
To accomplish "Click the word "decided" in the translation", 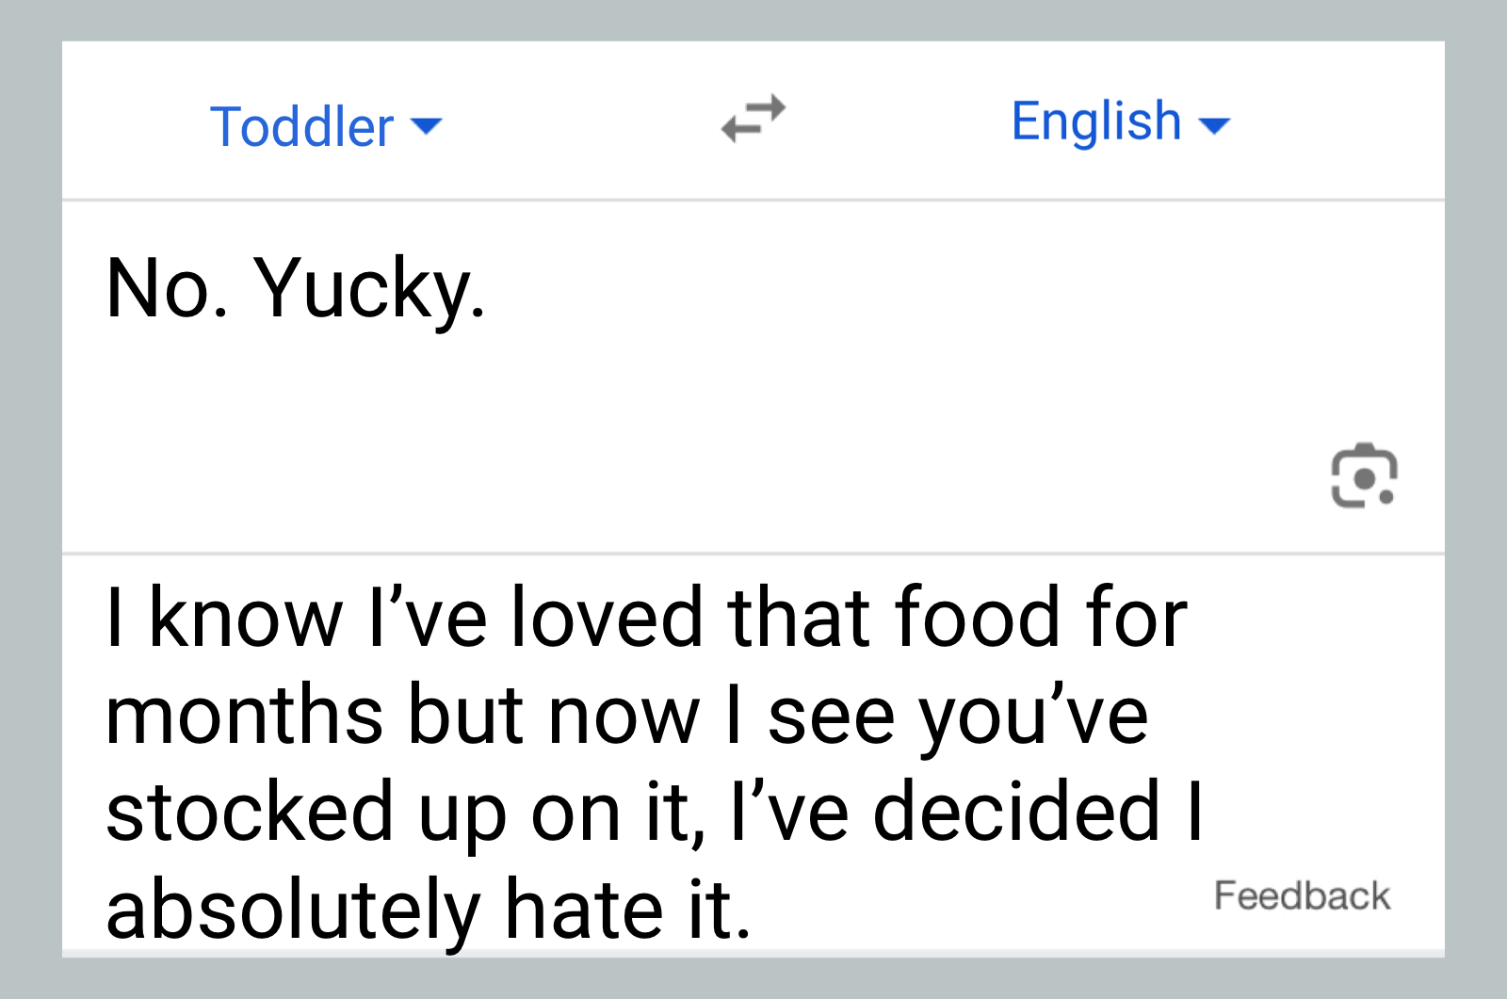I will pyautogui.click(x=1016, y=812).
